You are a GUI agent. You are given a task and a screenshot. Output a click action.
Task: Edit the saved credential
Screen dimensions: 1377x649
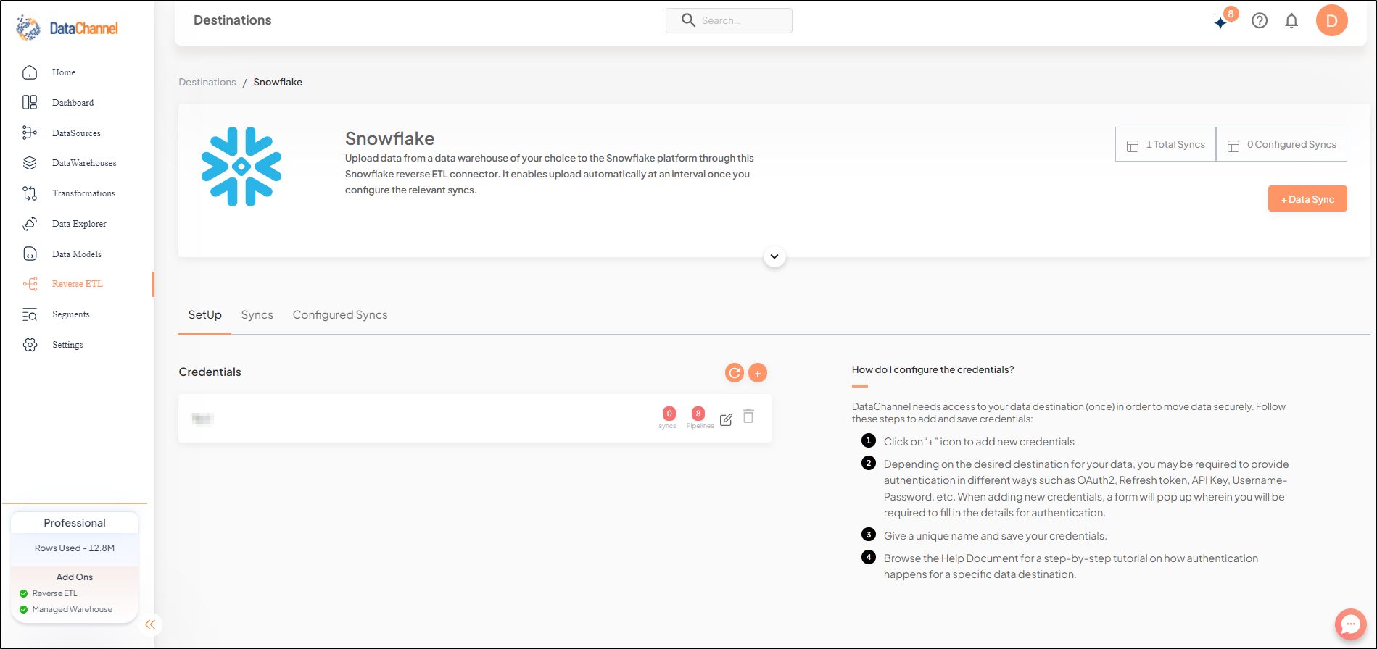[x=726, y=419]
